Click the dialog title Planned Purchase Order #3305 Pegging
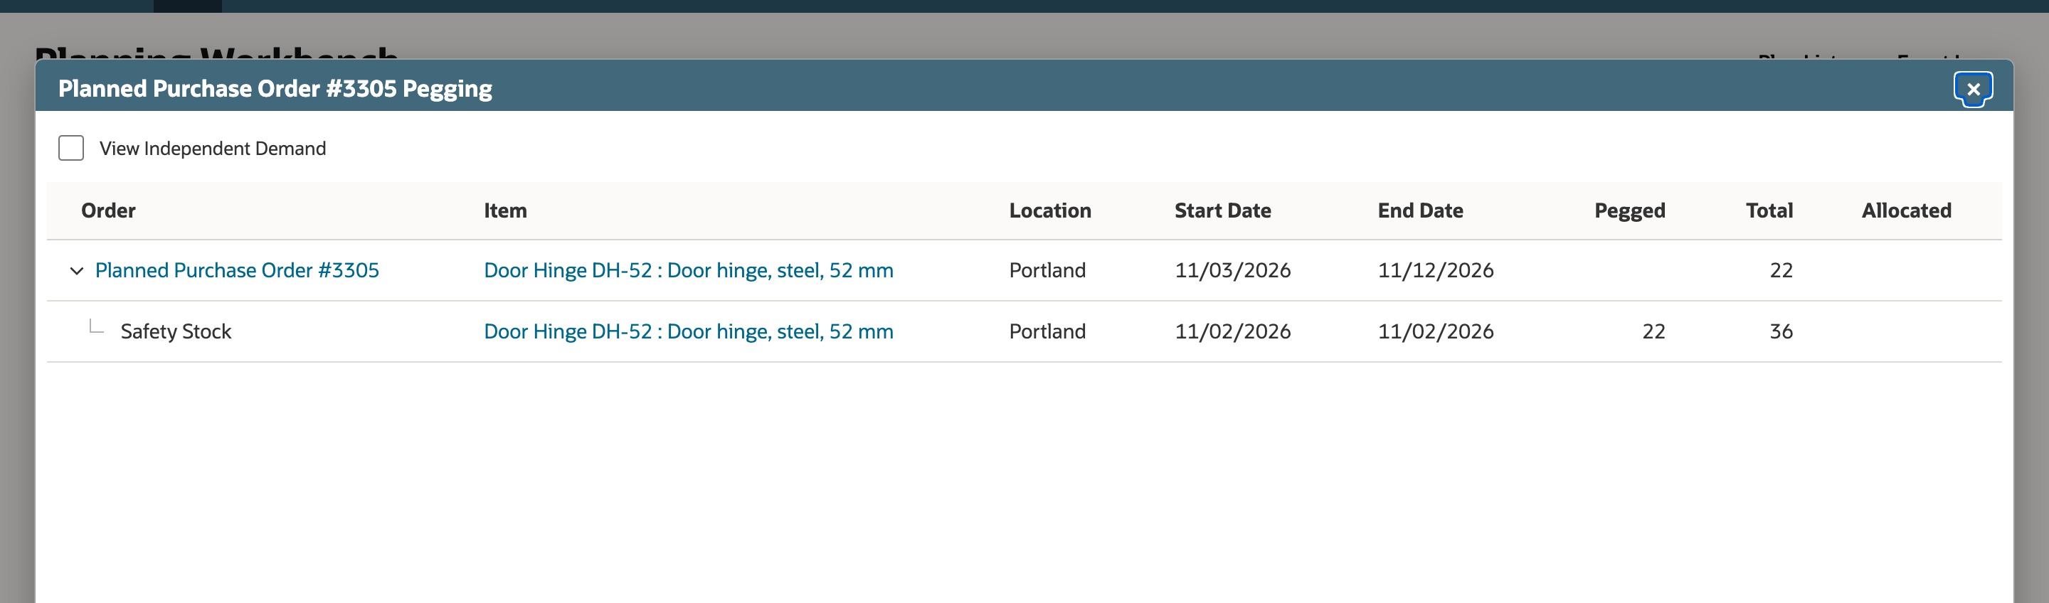Viewport: 2049px width, 603px height. click(x=275, y=88)
